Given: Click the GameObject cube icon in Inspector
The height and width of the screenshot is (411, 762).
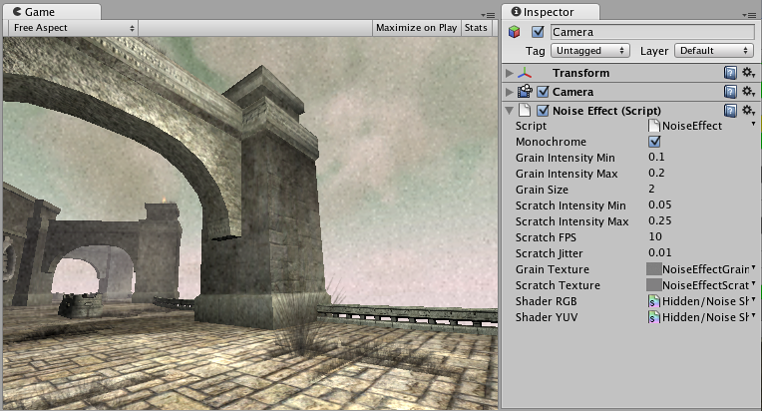Looking at the screenshot, I should pyautogui.click(x=515, y=32).
